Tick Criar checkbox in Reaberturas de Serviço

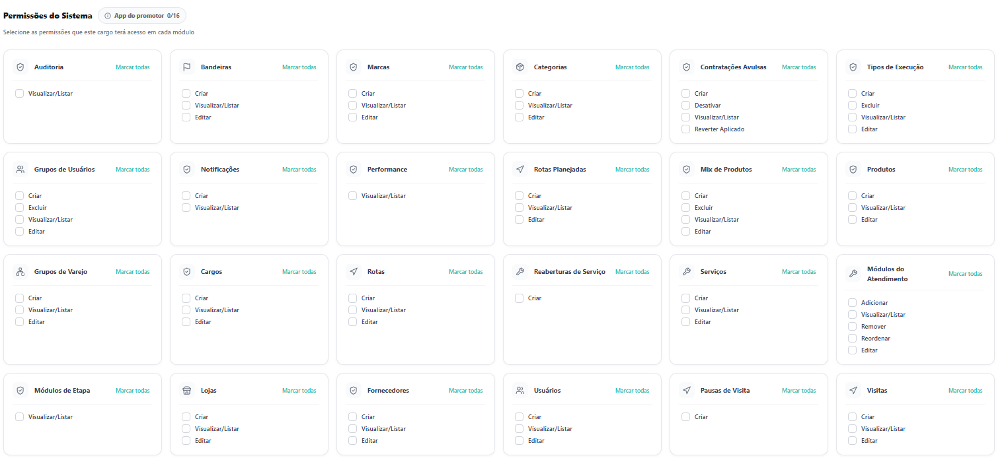[x=520, y=298]
